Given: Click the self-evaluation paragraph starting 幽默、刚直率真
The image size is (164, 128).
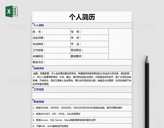Looking at the screenshot, I should click(82, 79).
